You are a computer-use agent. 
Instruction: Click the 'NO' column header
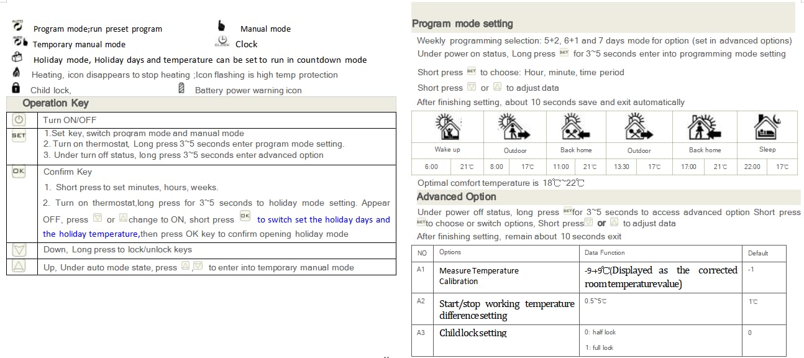[x=422, y=253]
